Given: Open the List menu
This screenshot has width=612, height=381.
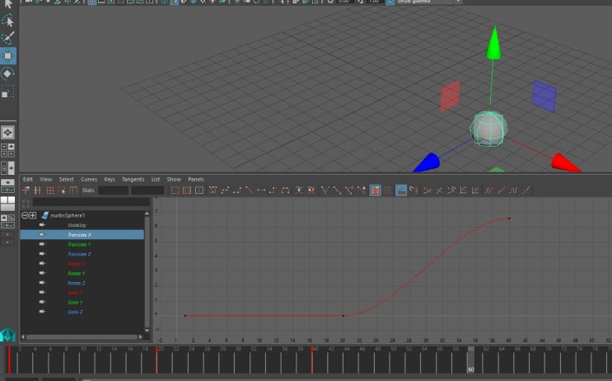Looking at the screenshot, I should coord(156,179).
